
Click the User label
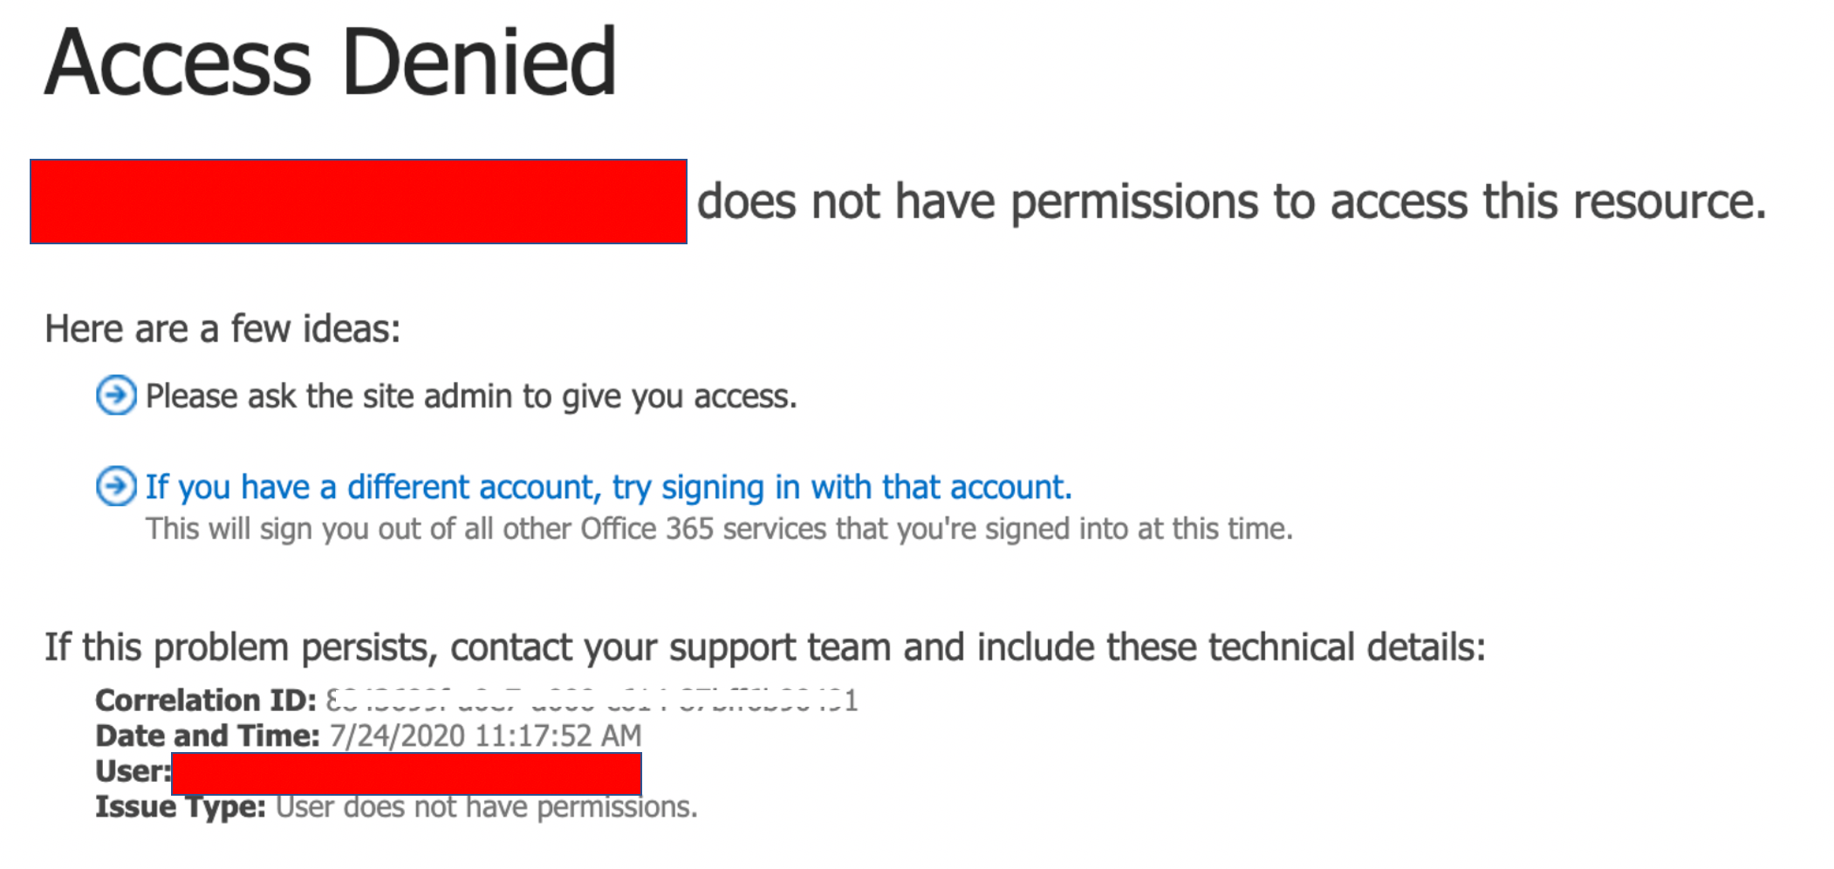tap(133, 771)
